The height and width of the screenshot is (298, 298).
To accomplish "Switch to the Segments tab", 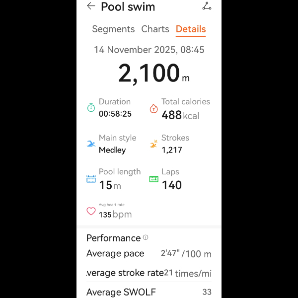I will 113,29.
